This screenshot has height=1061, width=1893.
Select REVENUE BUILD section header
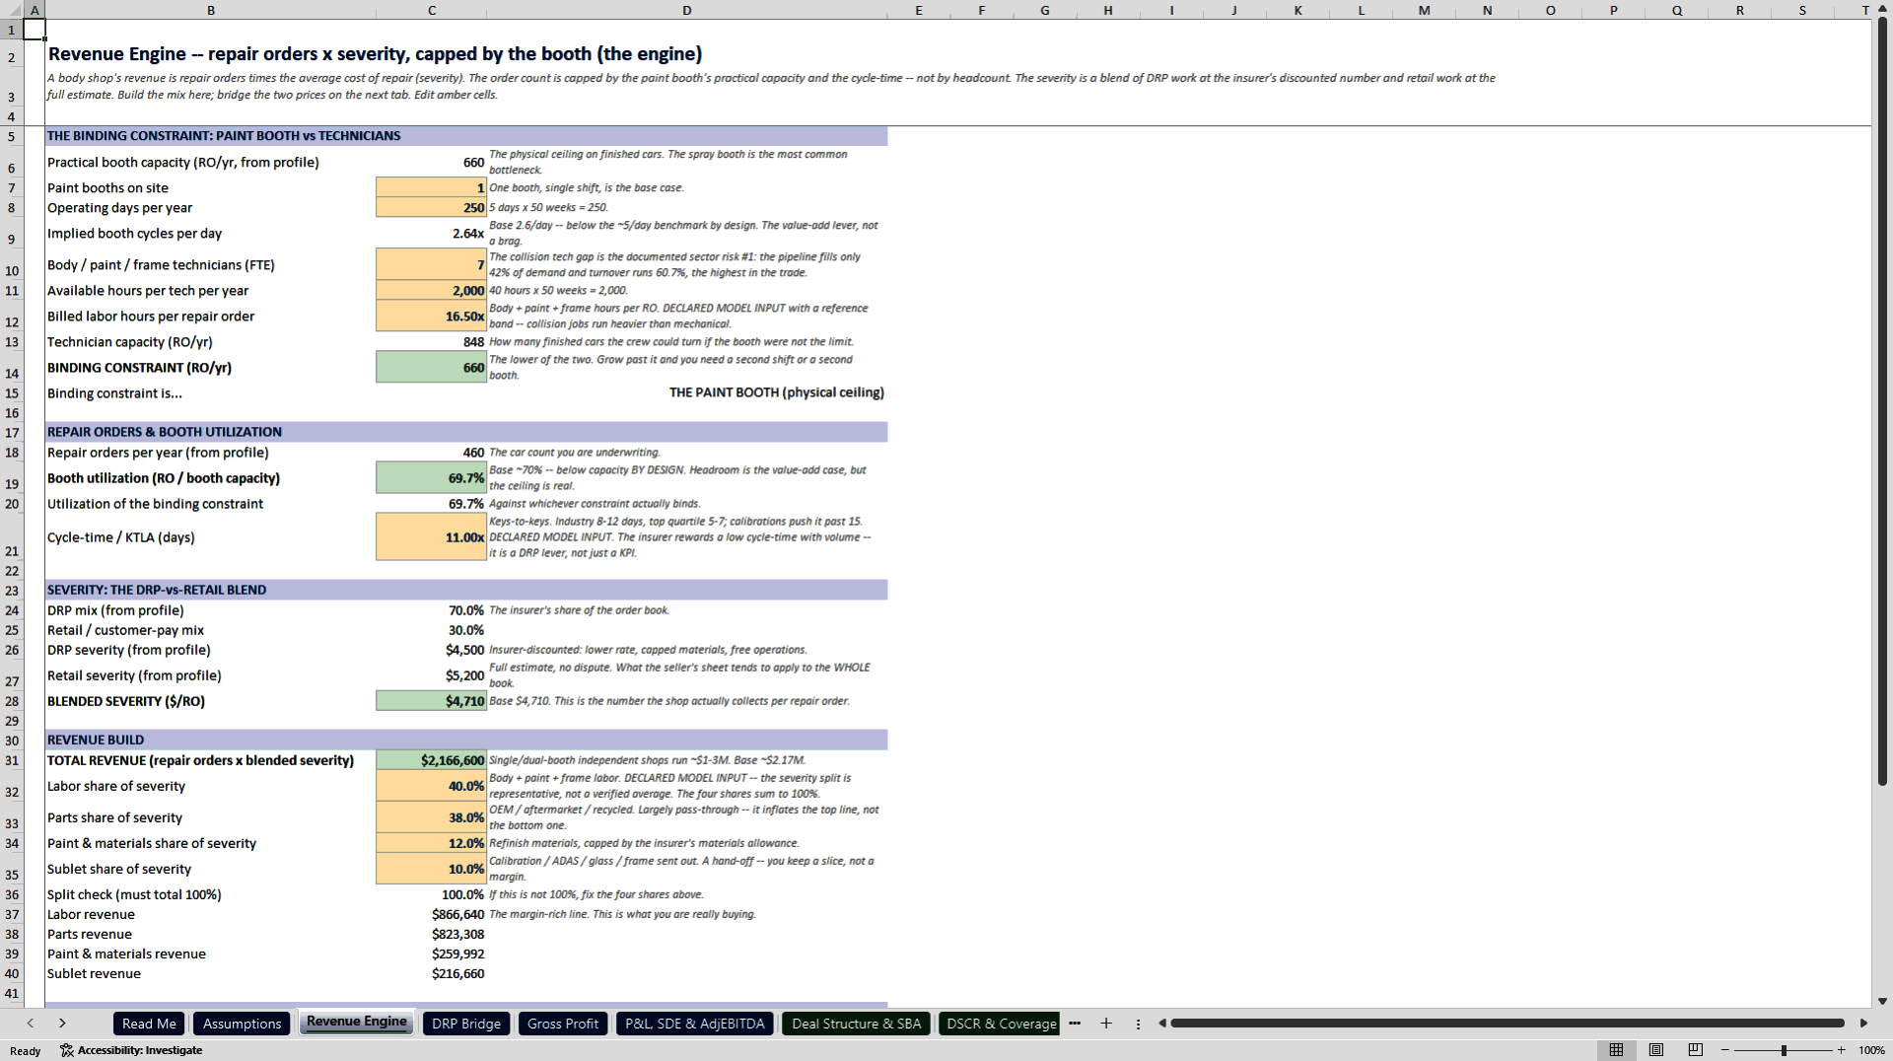coord(466,740)
